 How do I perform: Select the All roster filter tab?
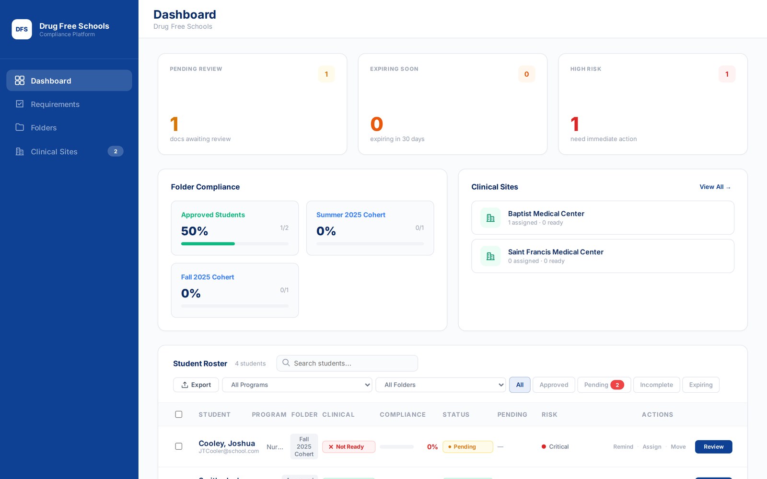[x=520, y=385]
